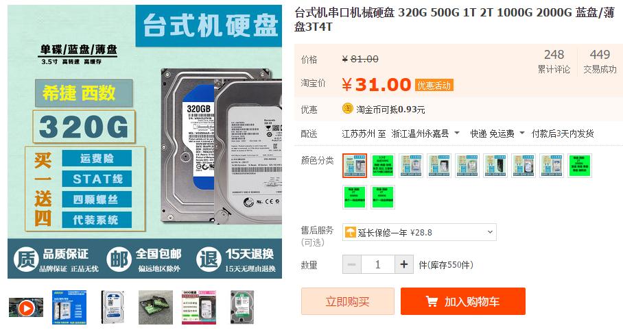Decrease quantity with the minus button
Image resolution: width=623 pixels, height=330 pixels.
351,264
